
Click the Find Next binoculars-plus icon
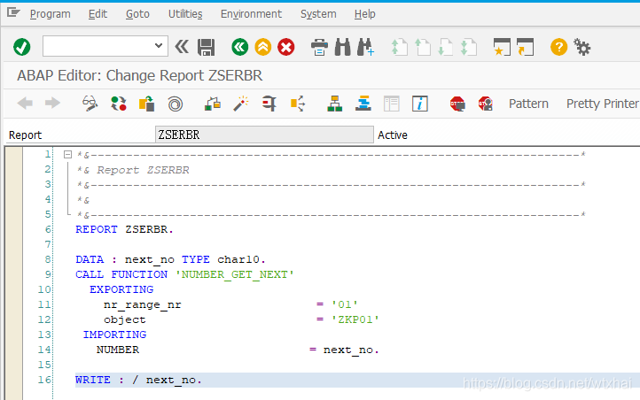365,47
